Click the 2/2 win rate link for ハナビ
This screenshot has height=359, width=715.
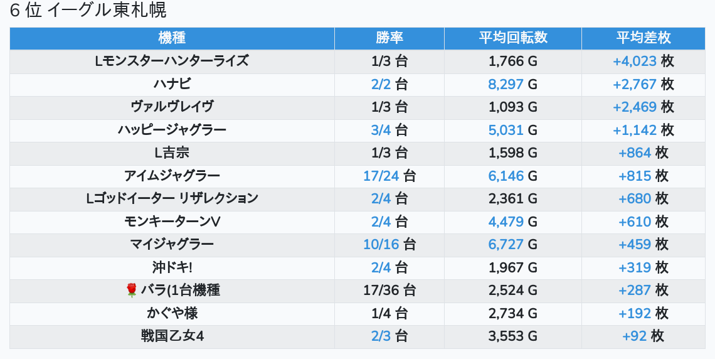(x=381, y=84)
